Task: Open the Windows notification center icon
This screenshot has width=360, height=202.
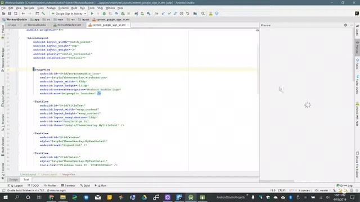Action: 353,198
